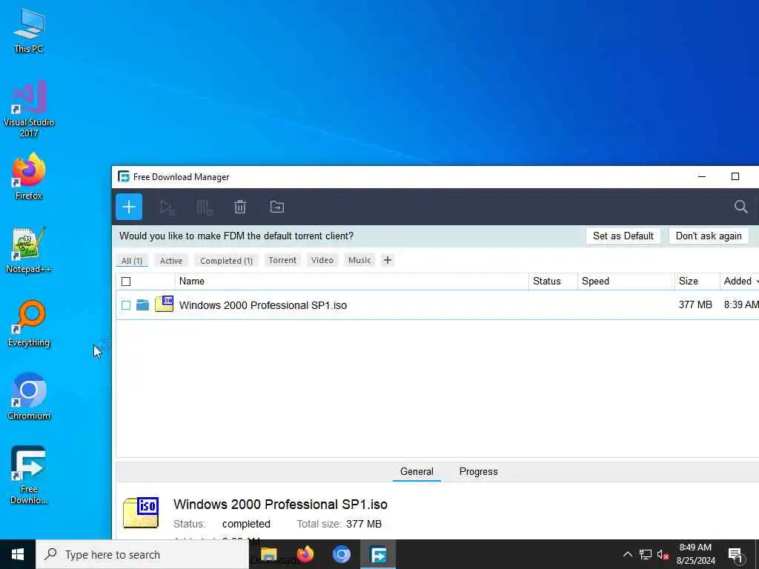Image resolution: width=759 pixels, height=569 pixels.
Task: Maximize the Free Download Manager window
Action: 735,176
